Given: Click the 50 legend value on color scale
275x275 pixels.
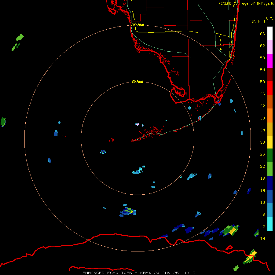Looking at the screenshot, I should tap(262, 82).
